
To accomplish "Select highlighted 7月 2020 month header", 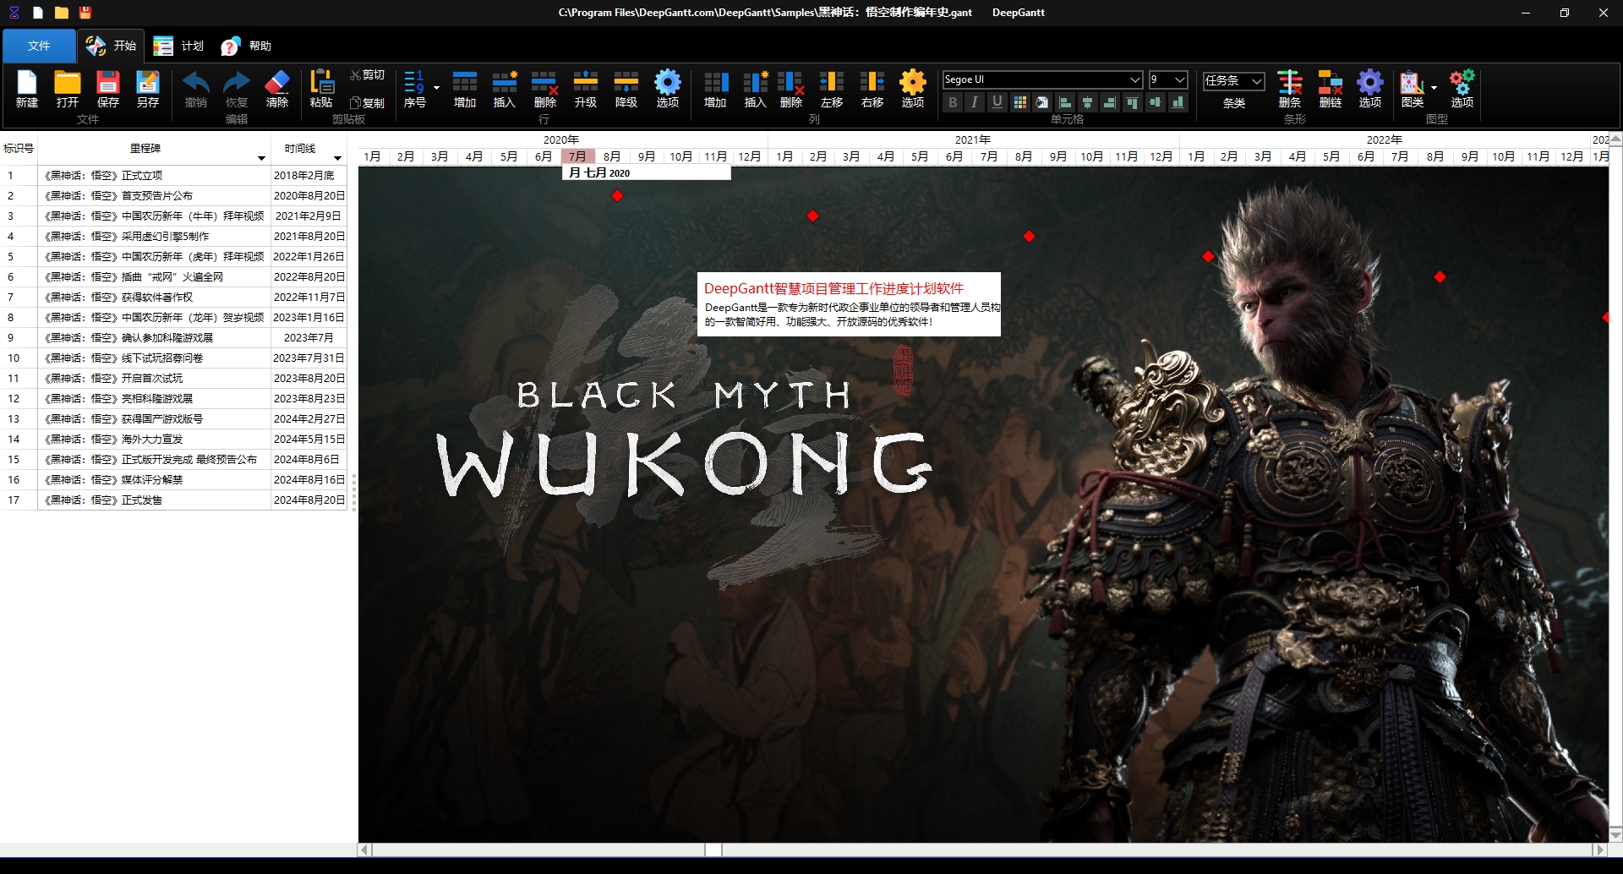I will (x=578, y=156).
